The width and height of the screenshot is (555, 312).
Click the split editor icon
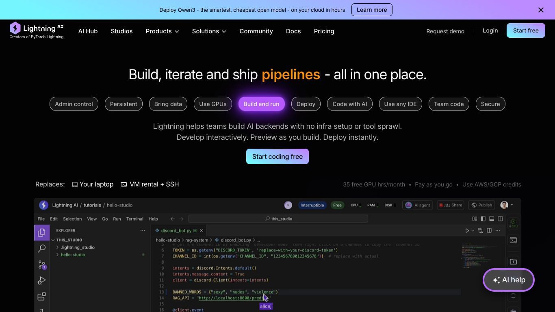click(x=489, y=230)
